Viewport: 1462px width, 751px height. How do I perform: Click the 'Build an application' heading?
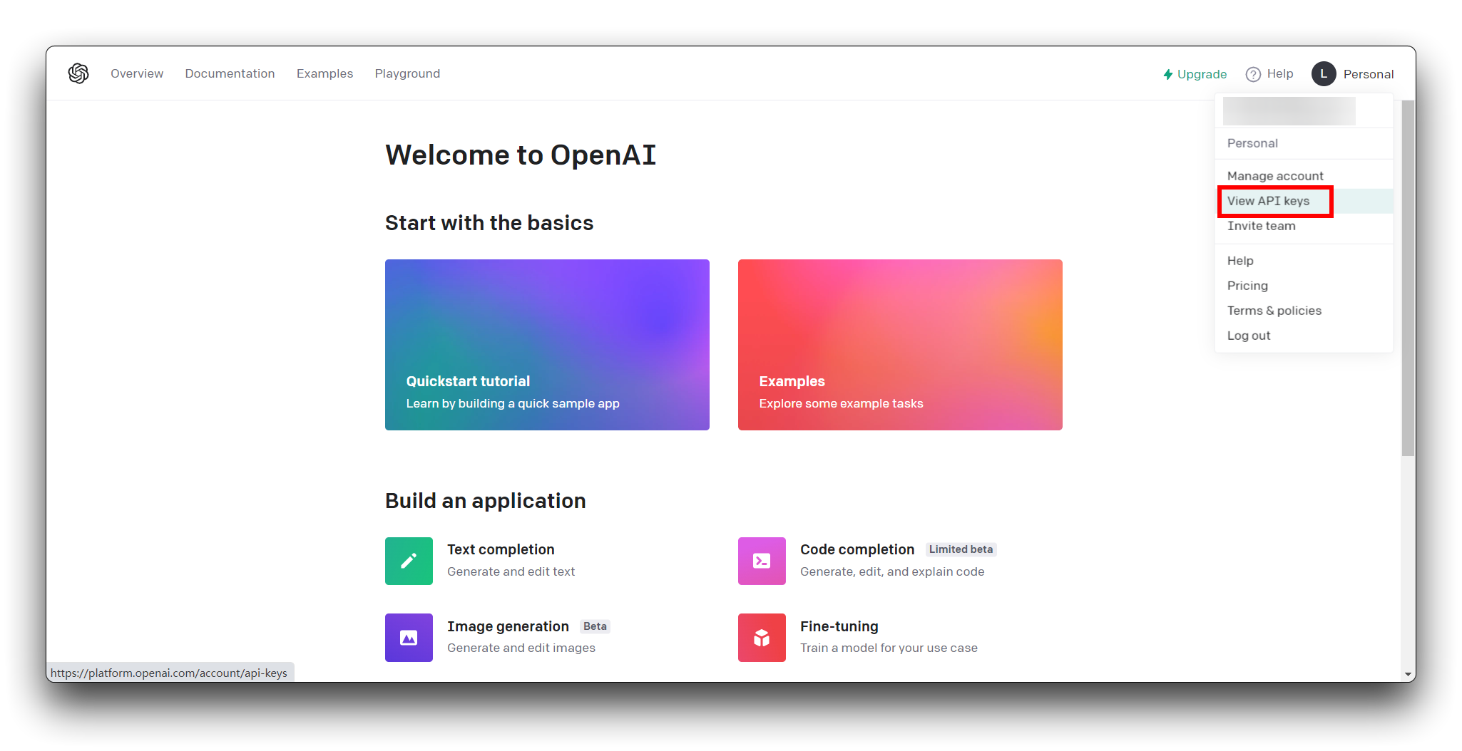tap(486, 501)
